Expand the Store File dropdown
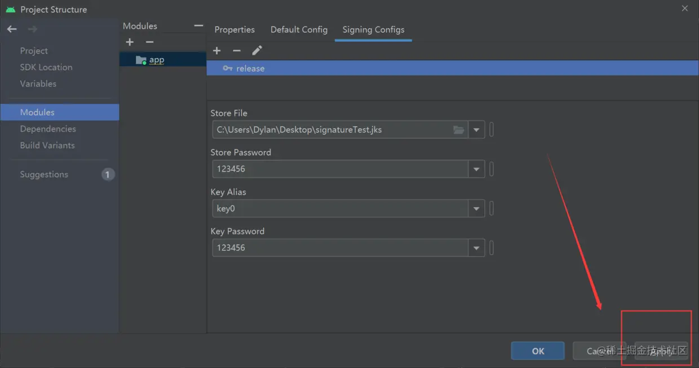The height and width of the screenshot is (368, 699). [x=476, y=130]
